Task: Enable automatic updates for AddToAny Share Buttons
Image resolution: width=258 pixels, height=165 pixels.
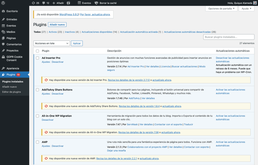Action: tap(230, 92)
